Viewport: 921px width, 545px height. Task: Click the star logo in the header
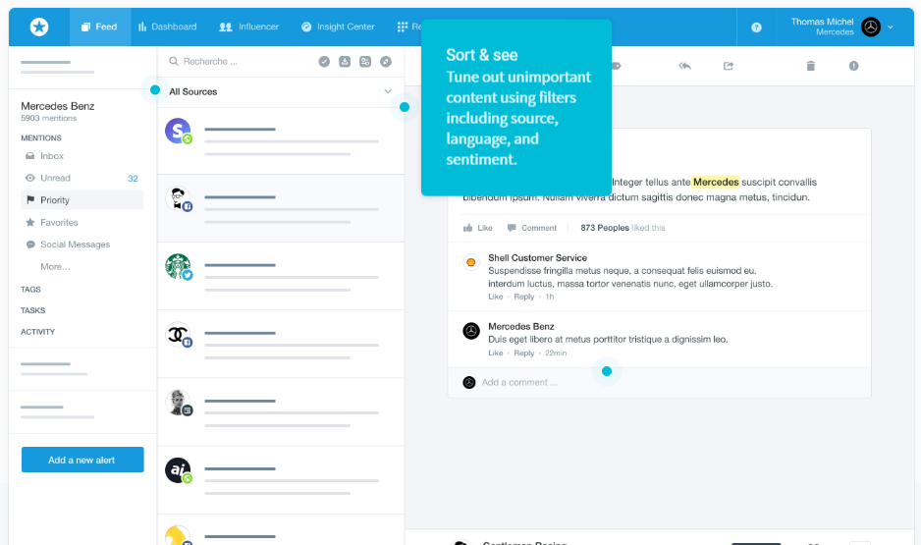pos(39,27)
